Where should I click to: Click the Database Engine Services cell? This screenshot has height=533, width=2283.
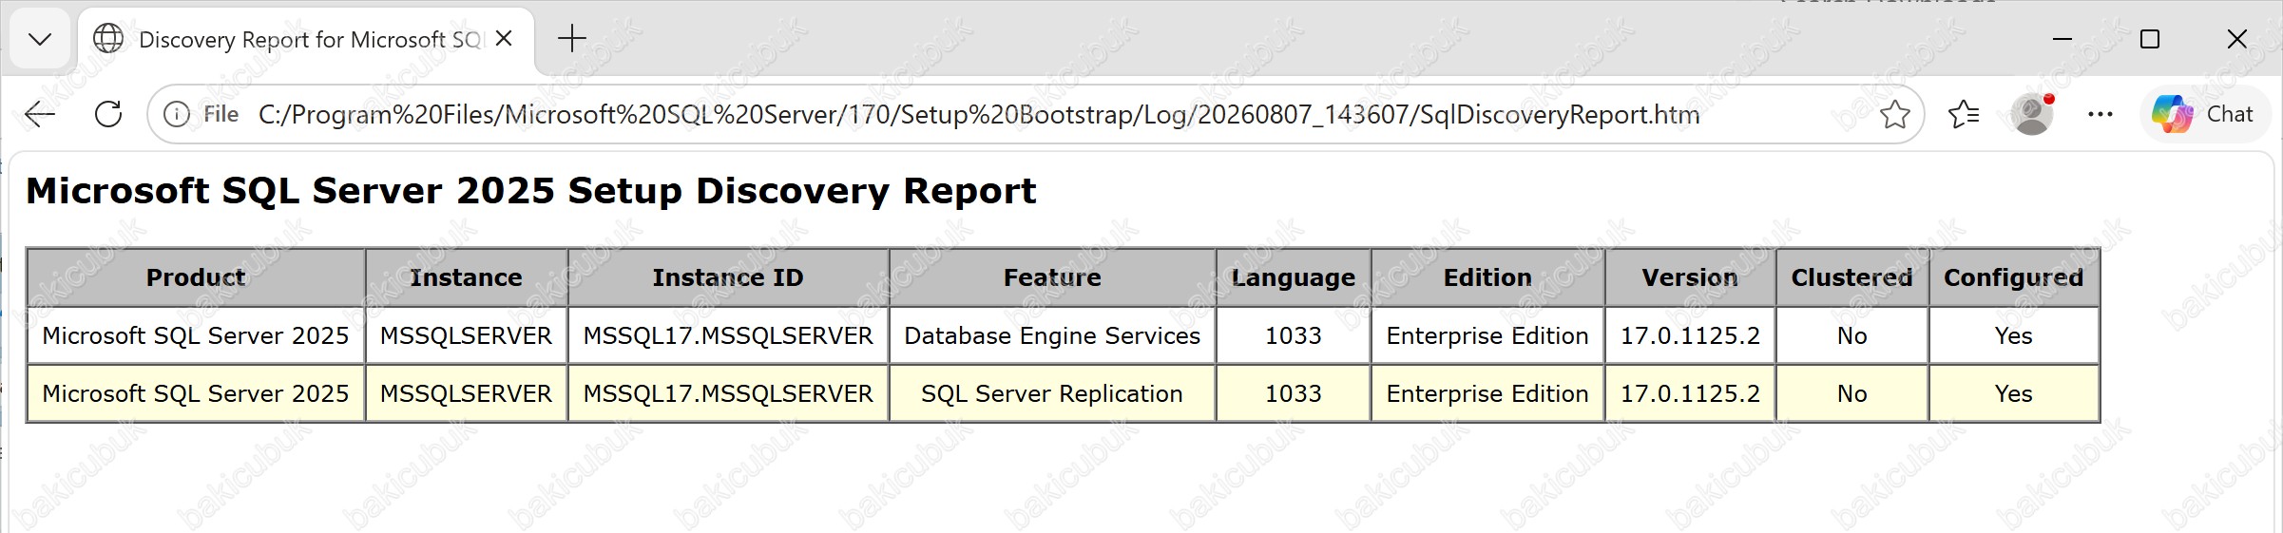tap(1052, 335)
